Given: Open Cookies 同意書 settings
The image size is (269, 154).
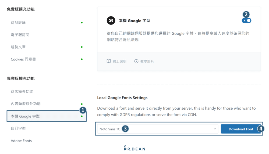Looking at the screenshot, I should (23, 59).
